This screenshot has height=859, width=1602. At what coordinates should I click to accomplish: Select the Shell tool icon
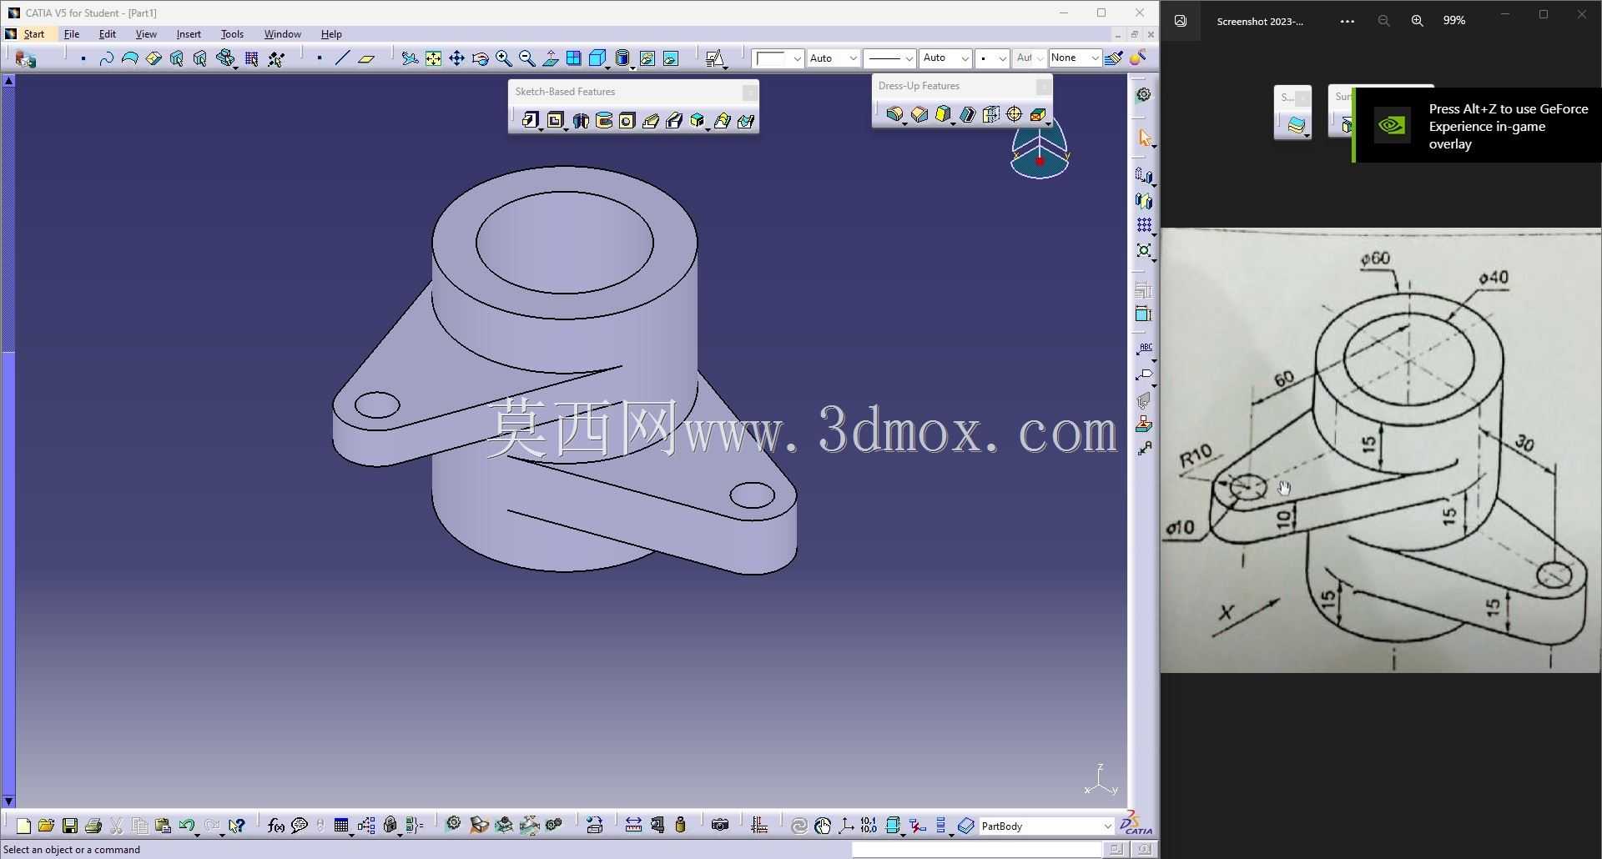(968, 114)
